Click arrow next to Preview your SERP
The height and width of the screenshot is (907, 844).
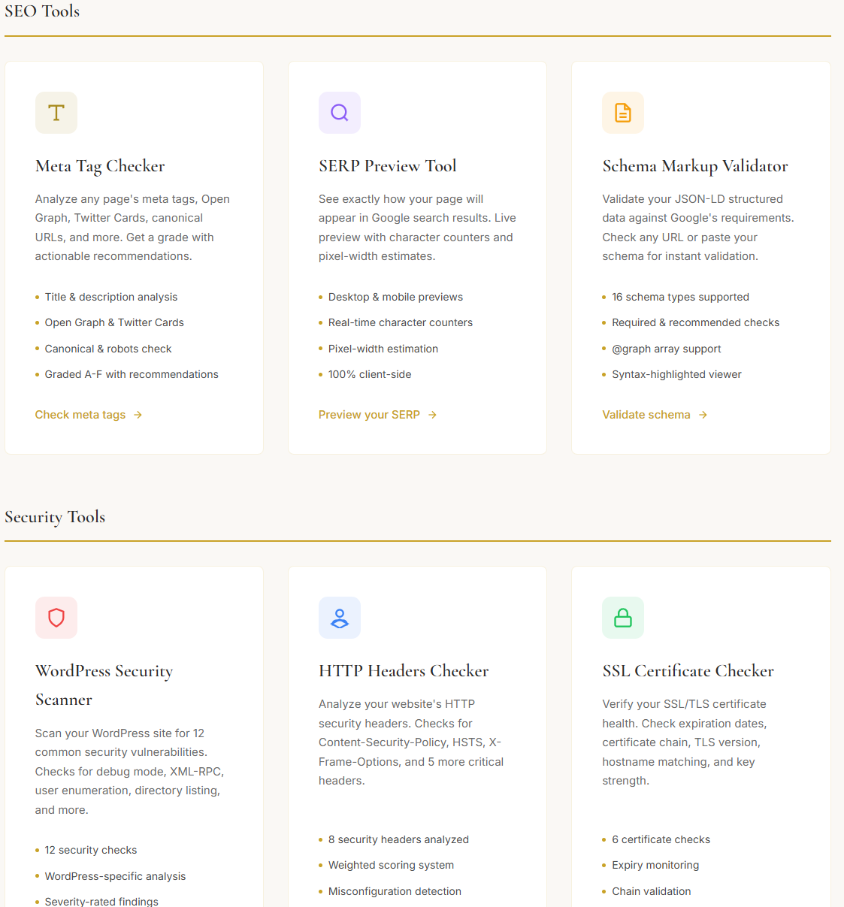[x=432, y=415]
